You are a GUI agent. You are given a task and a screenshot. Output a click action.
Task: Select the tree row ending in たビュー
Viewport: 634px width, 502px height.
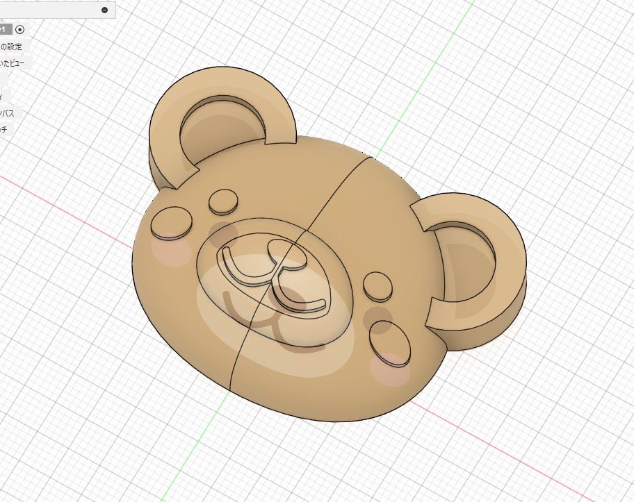click(x=15, y=63)
